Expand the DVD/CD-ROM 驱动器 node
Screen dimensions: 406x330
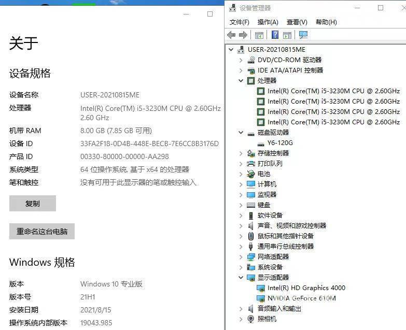pos(241,60)
